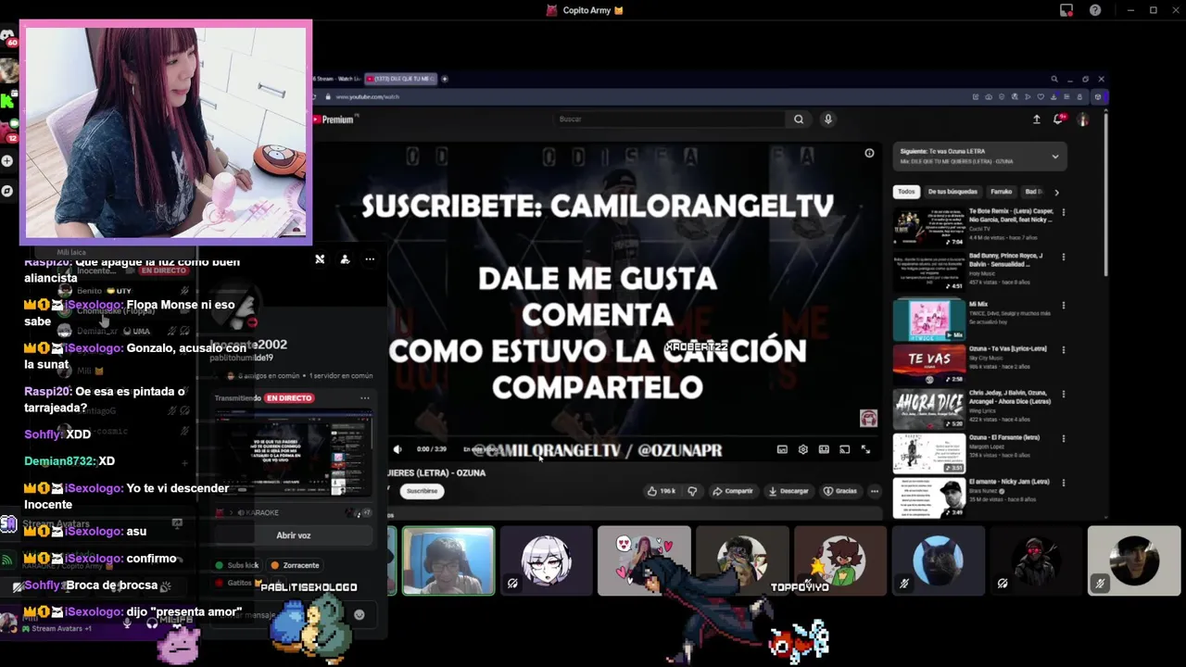Like the video showing 196 k

click(x=662, y=491)
